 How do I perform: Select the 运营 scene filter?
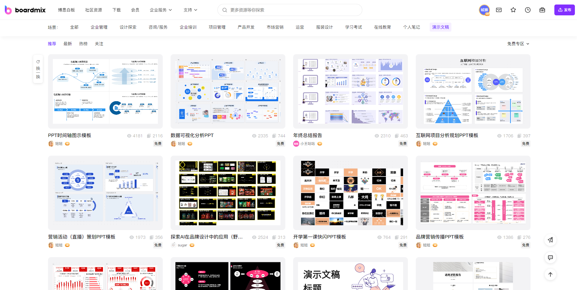pos(300,27)
